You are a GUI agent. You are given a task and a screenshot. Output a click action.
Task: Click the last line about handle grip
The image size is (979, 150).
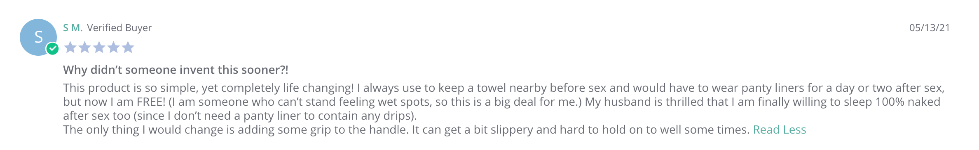[x=406, y=130]
